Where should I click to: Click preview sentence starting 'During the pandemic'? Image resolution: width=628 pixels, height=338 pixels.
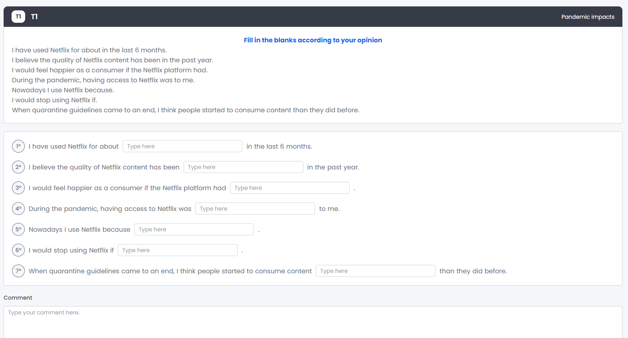[x=103, y=80]
